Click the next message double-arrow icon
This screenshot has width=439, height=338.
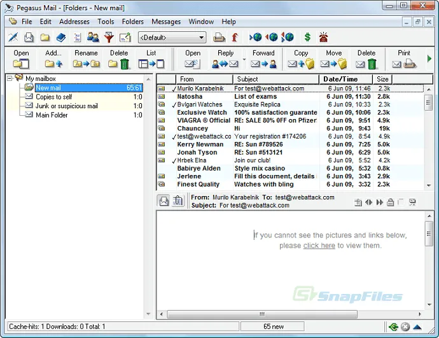click(x=380, y=202)
